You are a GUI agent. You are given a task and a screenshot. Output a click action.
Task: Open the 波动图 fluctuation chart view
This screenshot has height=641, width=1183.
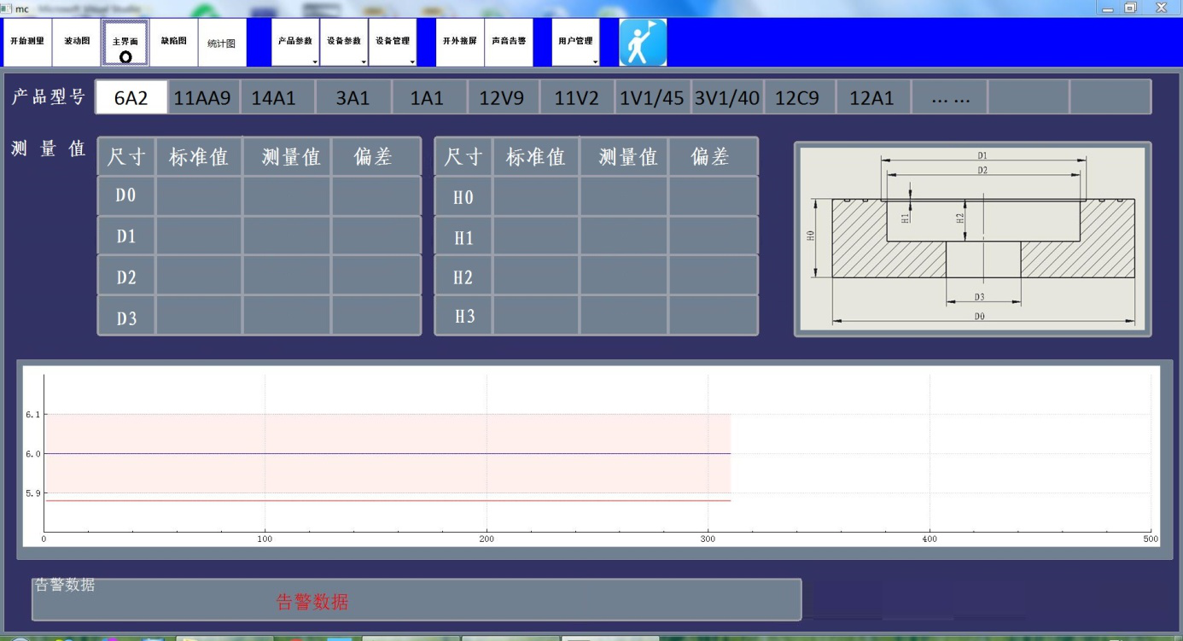77,43
